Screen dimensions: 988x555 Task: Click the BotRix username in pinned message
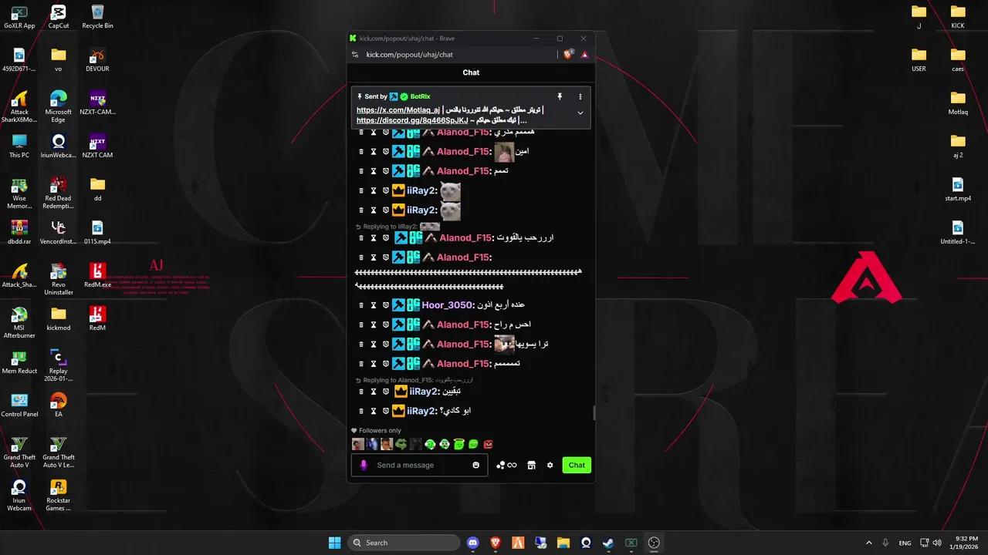pyautogui.click(x=420, y=96)
